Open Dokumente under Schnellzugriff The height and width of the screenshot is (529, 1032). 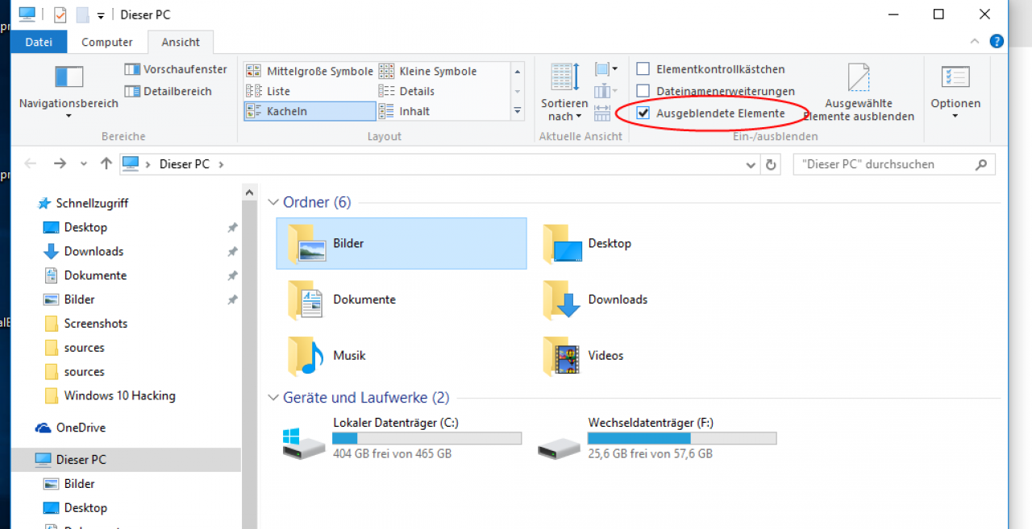(x=95, y=275)
